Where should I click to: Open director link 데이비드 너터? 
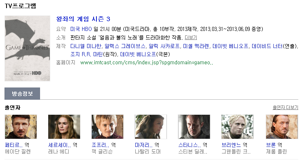click(x=267, y=46)
